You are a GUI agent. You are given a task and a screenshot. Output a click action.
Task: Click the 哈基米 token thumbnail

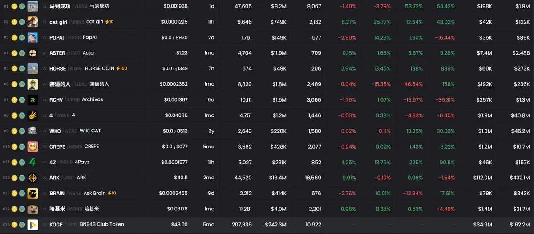click(32, 209)
